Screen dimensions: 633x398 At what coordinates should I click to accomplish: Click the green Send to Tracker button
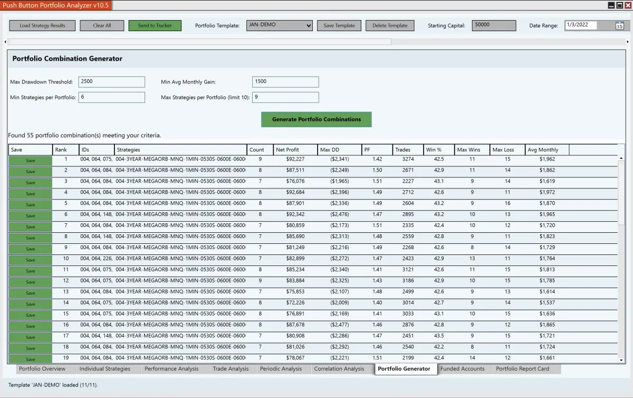pyautogui.click(x=155, y=25)
